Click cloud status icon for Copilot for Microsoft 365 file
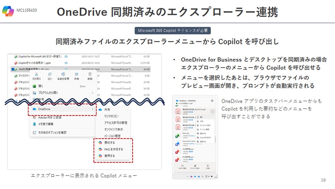The height and width of the screenshot is (189, 335). (x=66, y=56)
